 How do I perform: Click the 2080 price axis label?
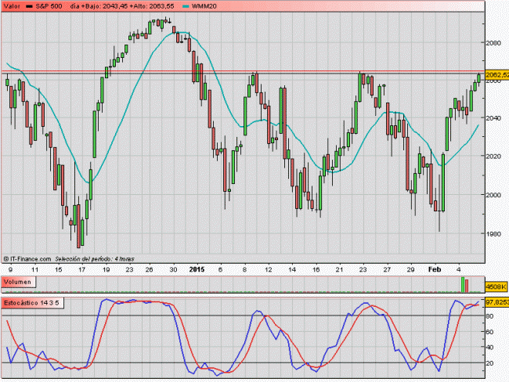pyautogui.click(x=493, y=43)
